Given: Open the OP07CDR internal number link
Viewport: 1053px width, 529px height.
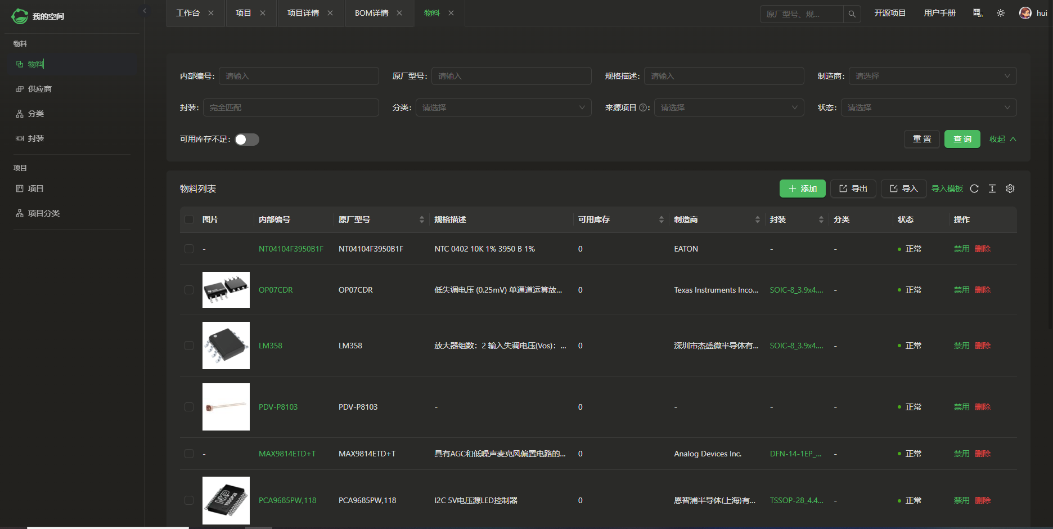Looking at the screenshot, I should [276, 290].
